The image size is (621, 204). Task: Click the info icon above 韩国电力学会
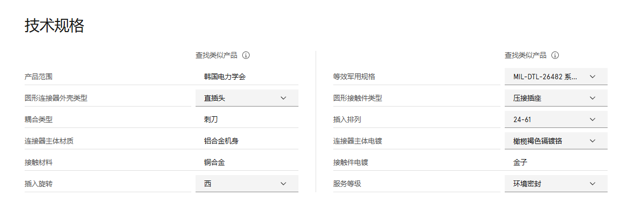pyautogui.click(x=246, y=56)
